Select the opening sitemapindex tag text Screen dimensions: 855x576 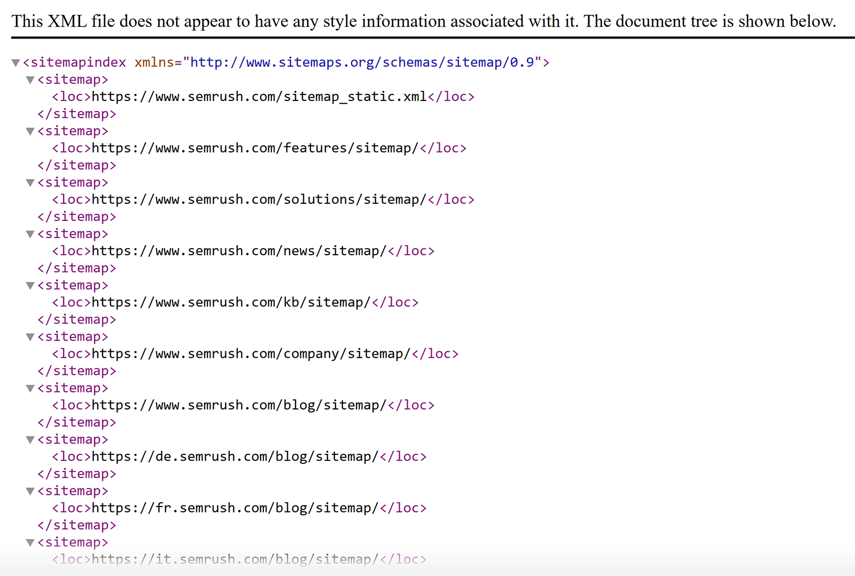75,62
